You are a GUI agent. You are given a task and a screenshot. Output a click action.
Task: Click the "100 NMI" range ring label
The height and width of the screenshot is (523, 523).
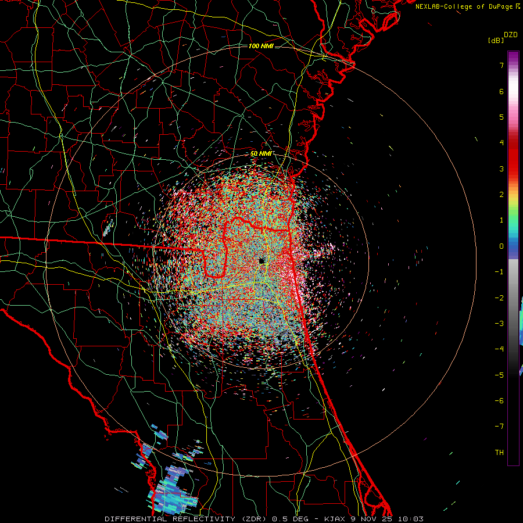pos(261,46)
